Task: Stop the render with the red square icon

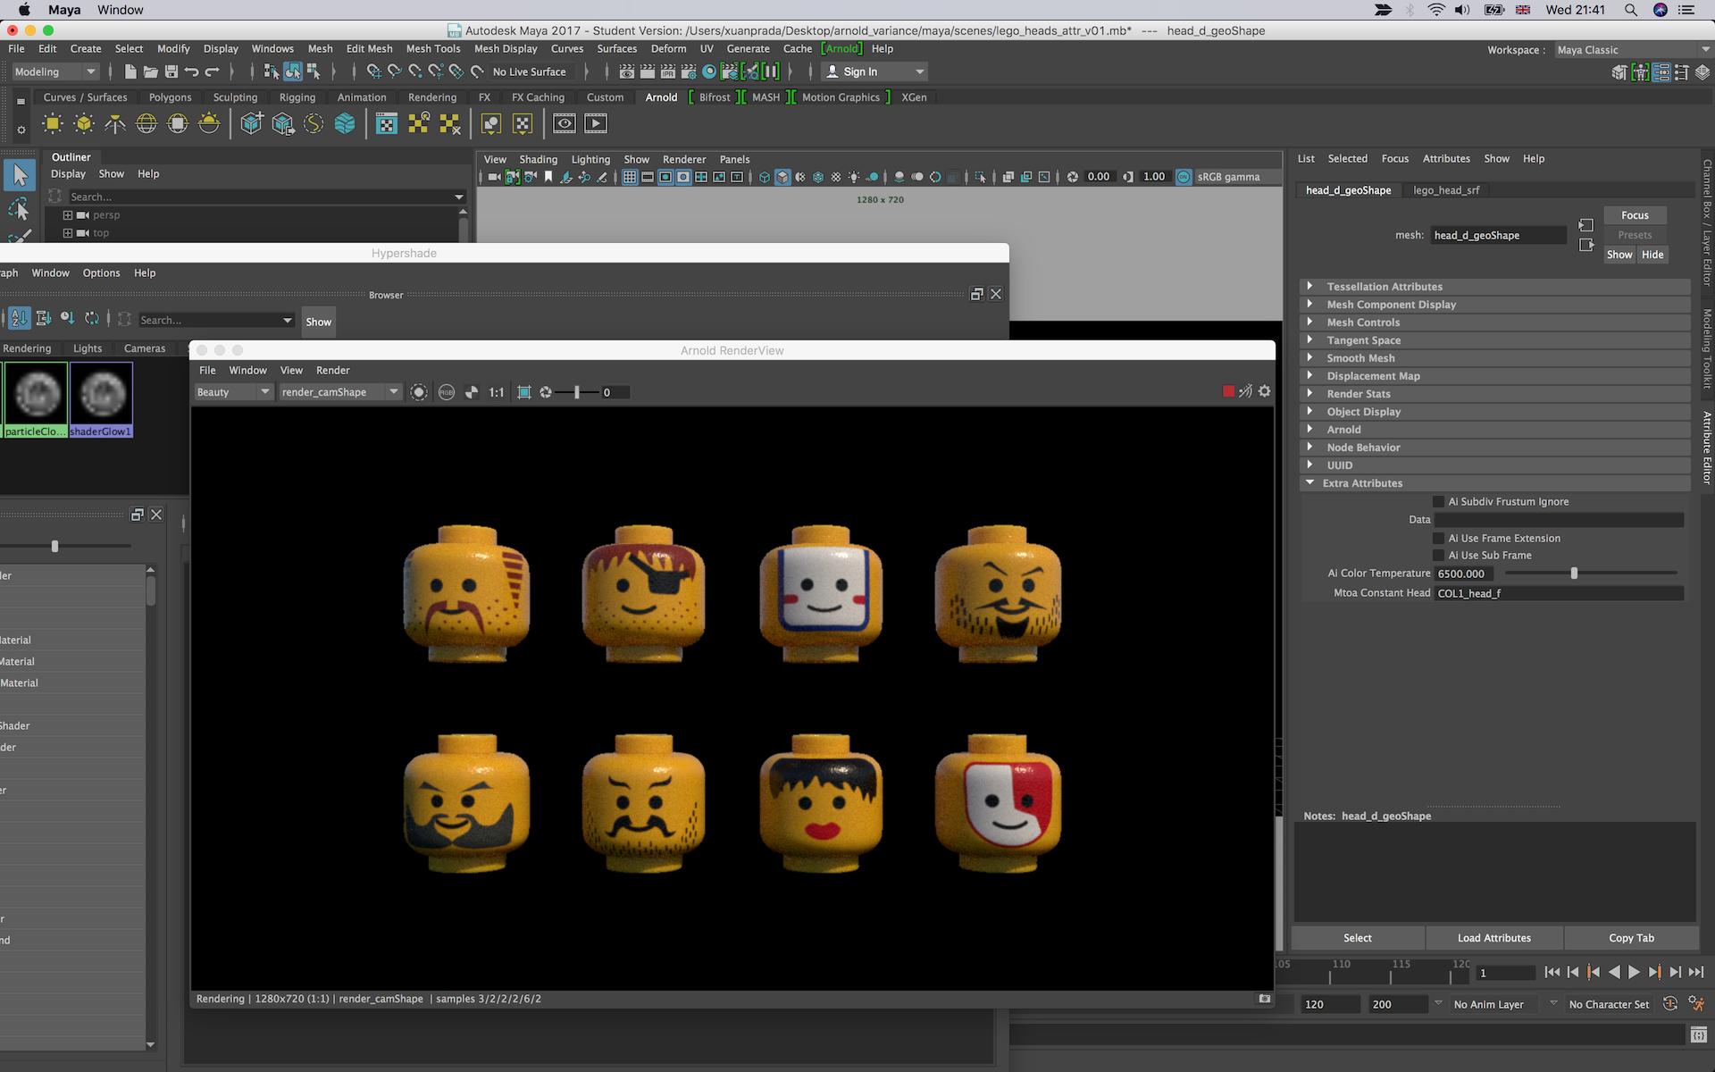Action: pyautogui.click(x=1228, y=391)
